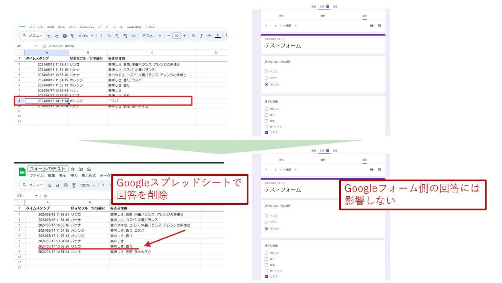
Task: Increase font size with the plus button
Action: pyautogui.click(x=185, y=36)
